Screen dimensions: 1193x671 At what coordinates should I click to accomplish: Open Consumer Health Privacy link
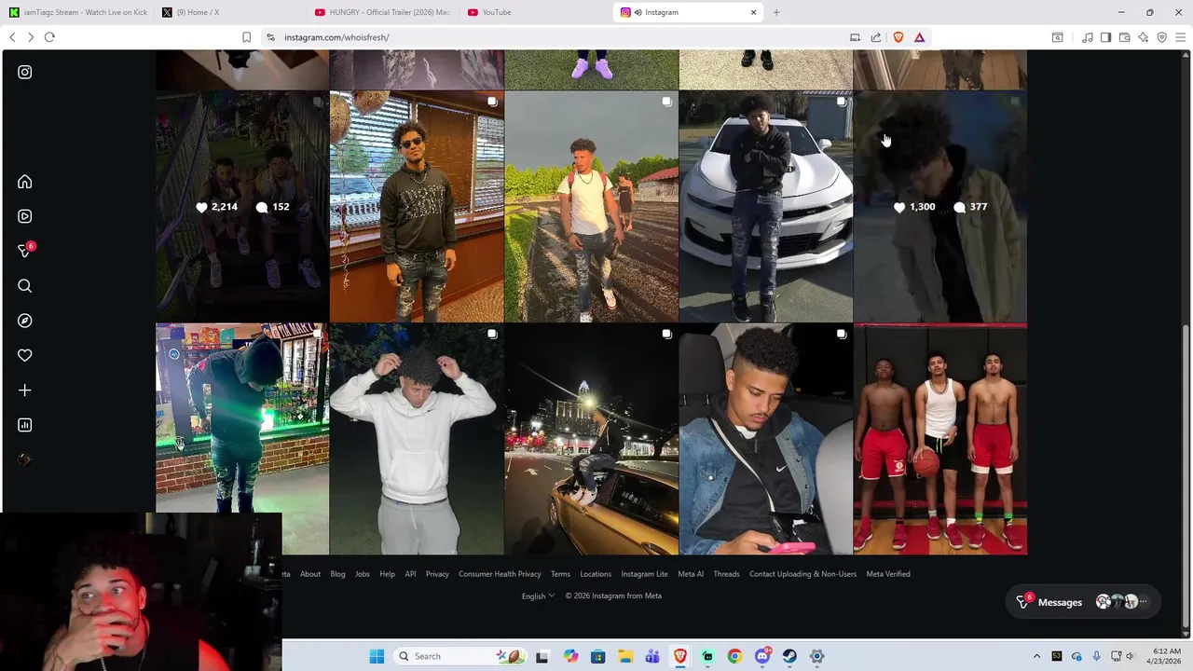(500, 574)
